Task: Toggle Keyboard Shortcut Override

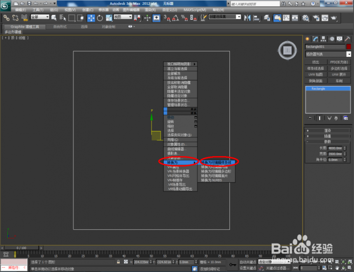Action: click(x=156, y=18)
